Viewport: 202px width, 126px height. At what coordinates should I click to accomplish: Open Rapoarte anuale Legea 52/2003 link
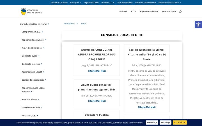pyautogui.click(x=33, y=90)
